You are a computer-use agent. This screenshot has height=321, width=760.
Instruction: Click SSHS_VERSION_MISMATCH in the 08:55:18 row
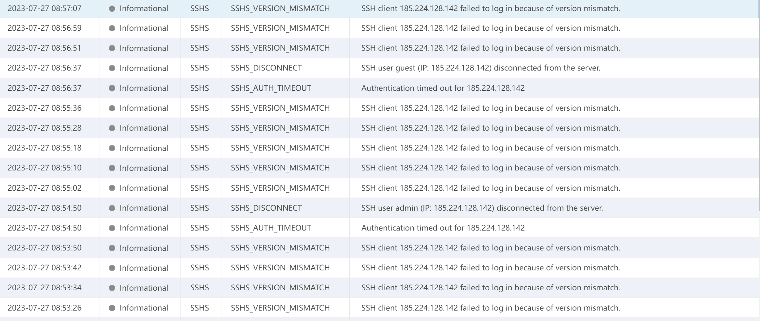point(280,148)
